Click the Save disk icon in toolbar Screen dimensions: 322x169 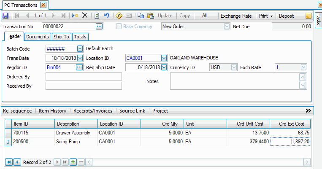click(5, 16)
